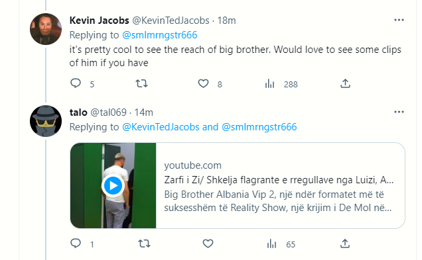
Task: Open more options for talo's tweet
Action: [x=399, y=112]
